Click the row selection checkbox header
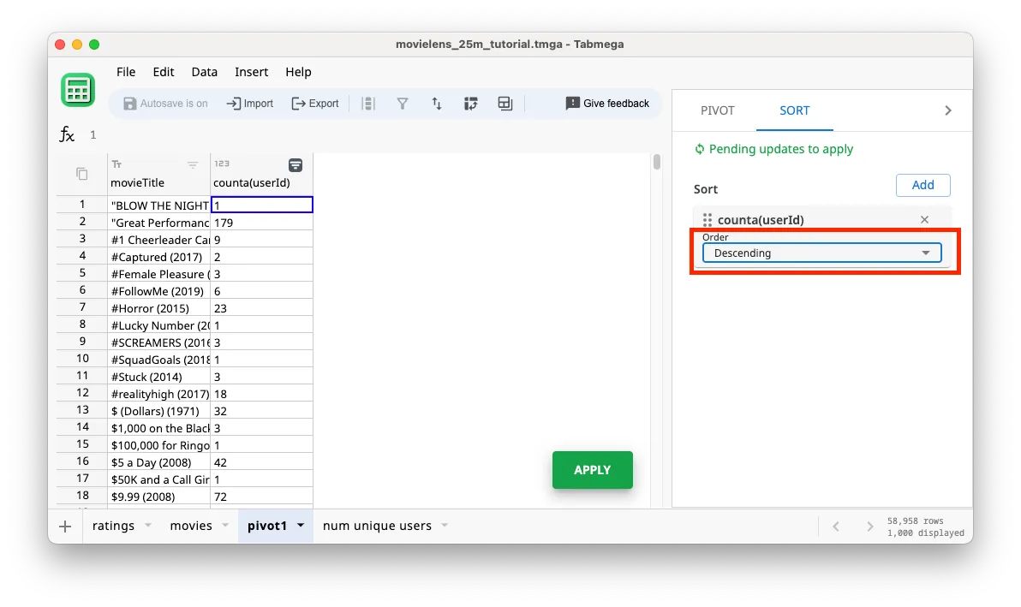This screenshot has height=607, width=1021. [81, 174]
